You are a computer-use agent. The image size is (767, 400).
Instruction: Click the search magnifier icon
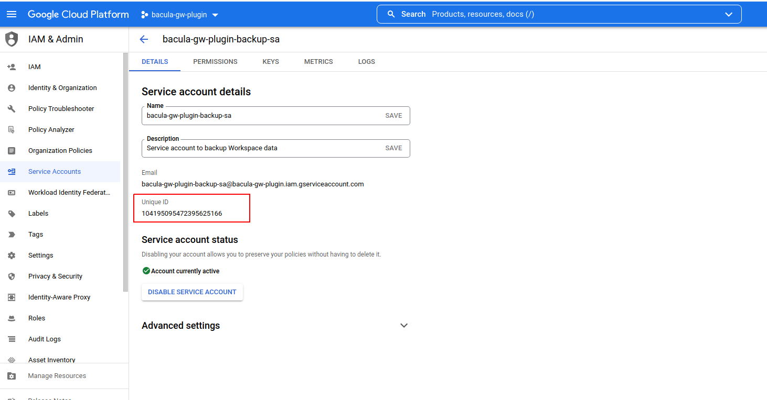pyautogui.click(x=391, y=14)
